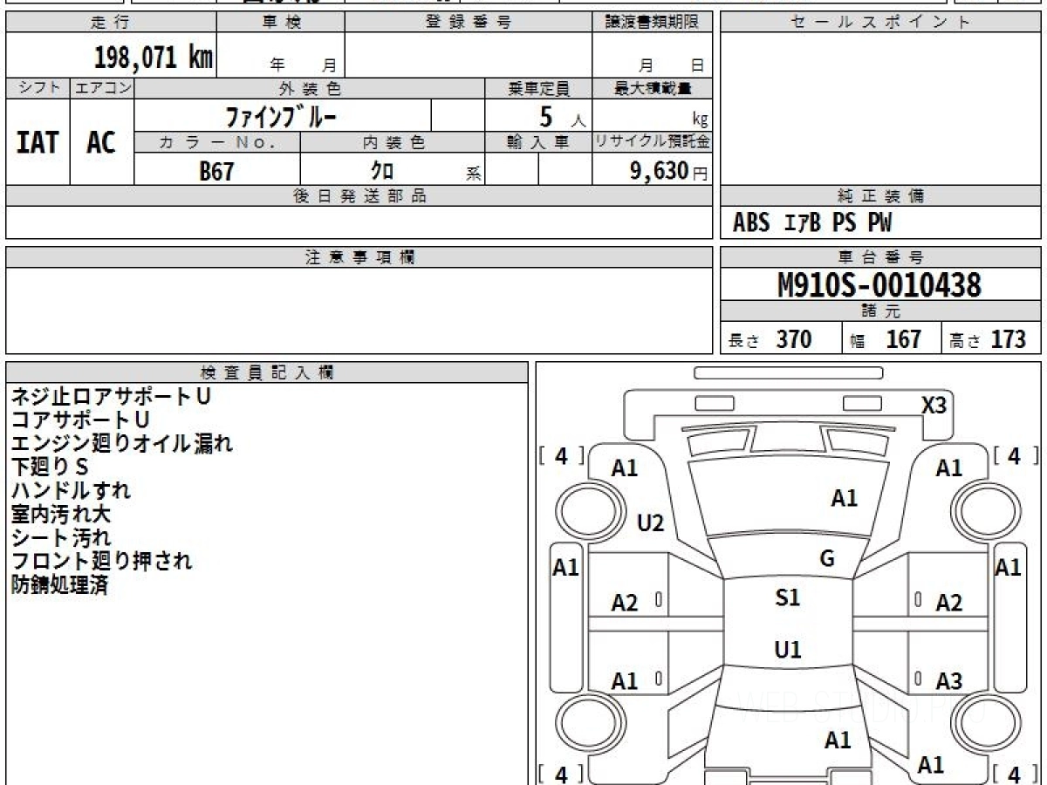The width and height of the screenshot is (1047, 785).
Task: Click the 諸元 header
Action: coord(880,311)
